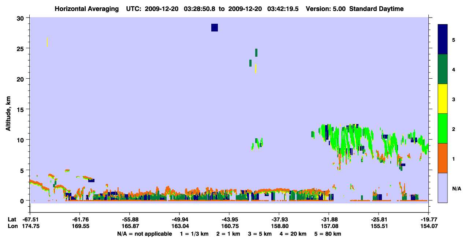This screenshot has width=476, height=244.
Task: Click latitude value -31.88
Action: (x=329, y=219)
